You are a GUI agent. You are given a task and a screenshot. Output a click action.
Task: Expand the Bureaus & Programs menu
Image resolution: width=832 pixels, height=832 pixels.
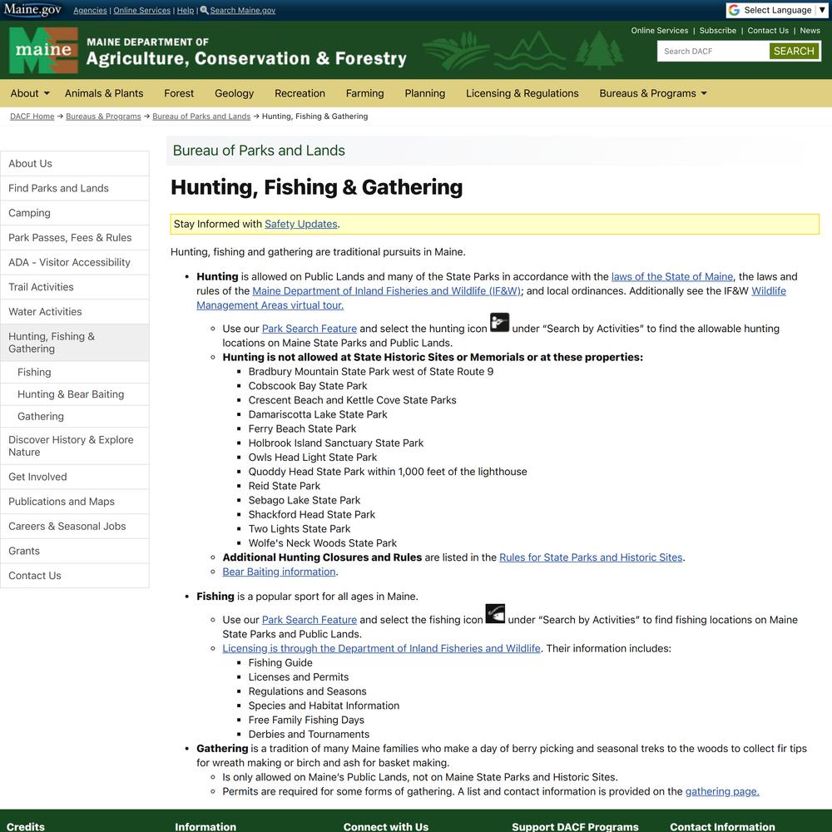(x=653, y=93)
